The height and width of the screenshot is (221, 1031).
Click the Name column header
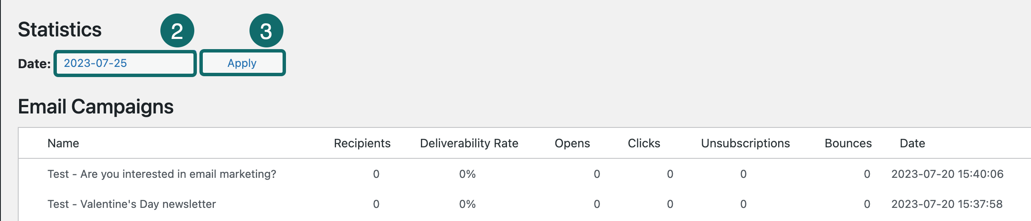coord(63,144)
